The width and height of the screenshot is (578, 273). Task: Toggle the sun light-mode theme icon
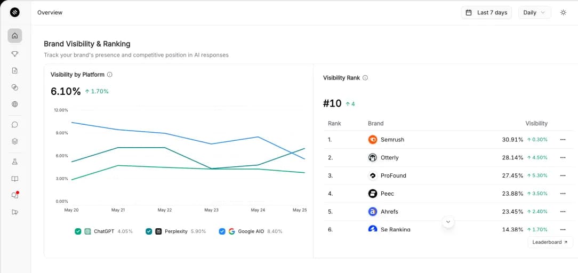click(x=563, y=12)
